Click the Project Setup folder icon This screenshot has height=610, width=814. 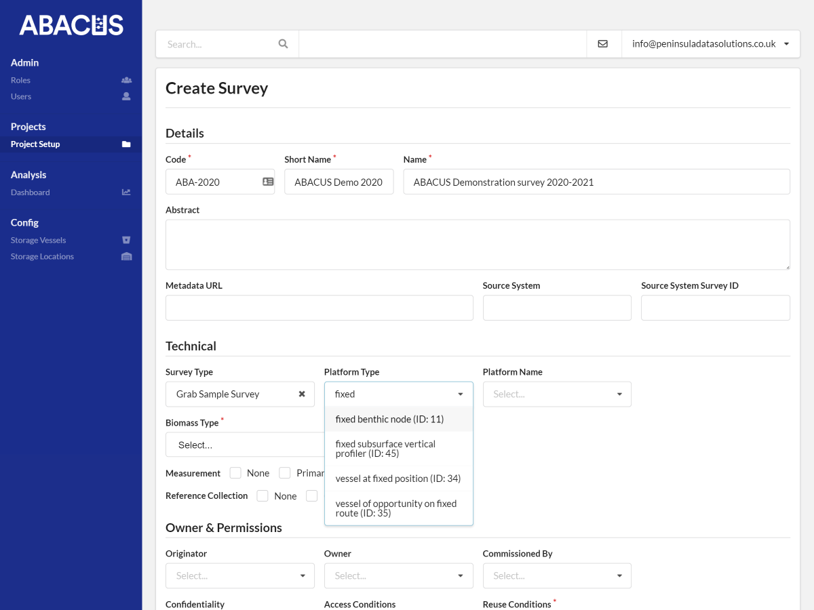tap(126, 144)
